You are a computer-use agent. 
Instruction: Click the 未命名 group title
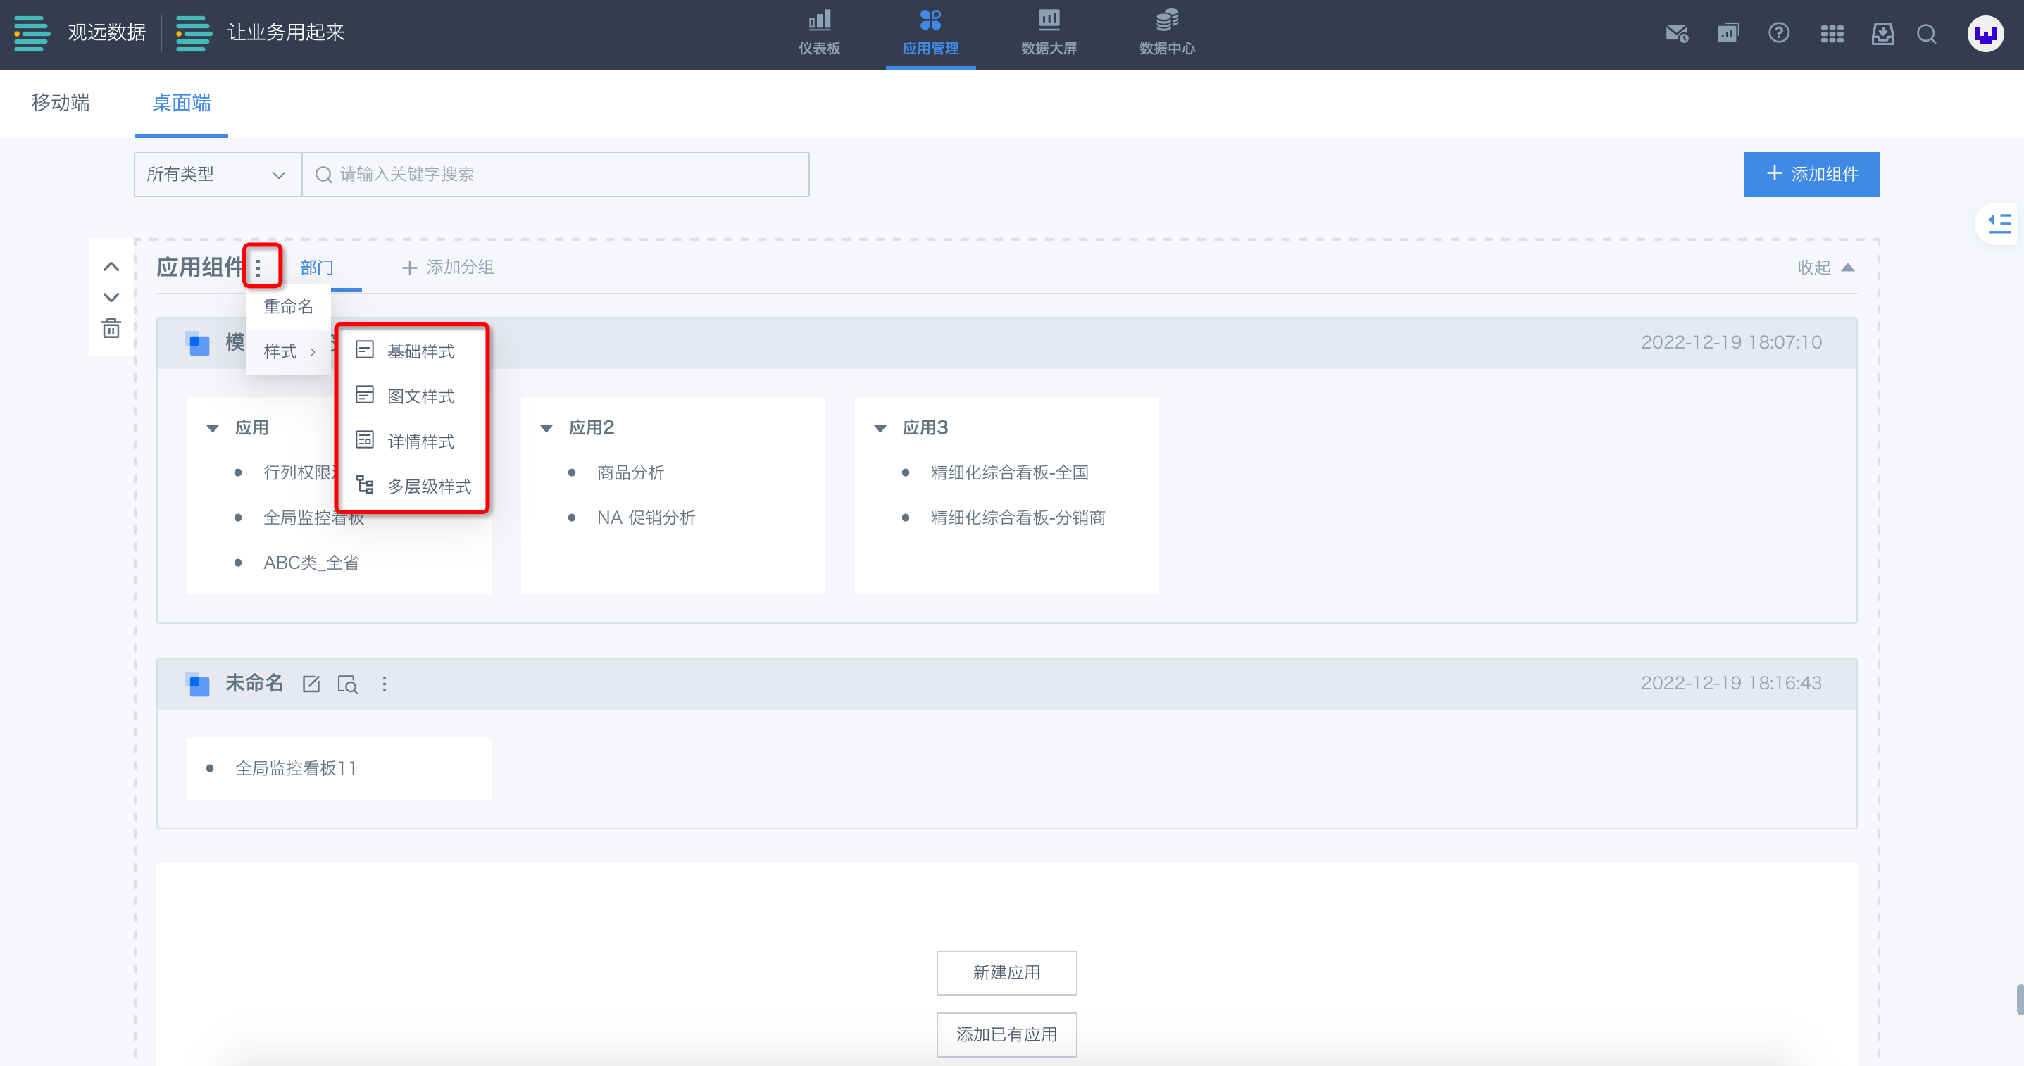[x=254, y=684]
